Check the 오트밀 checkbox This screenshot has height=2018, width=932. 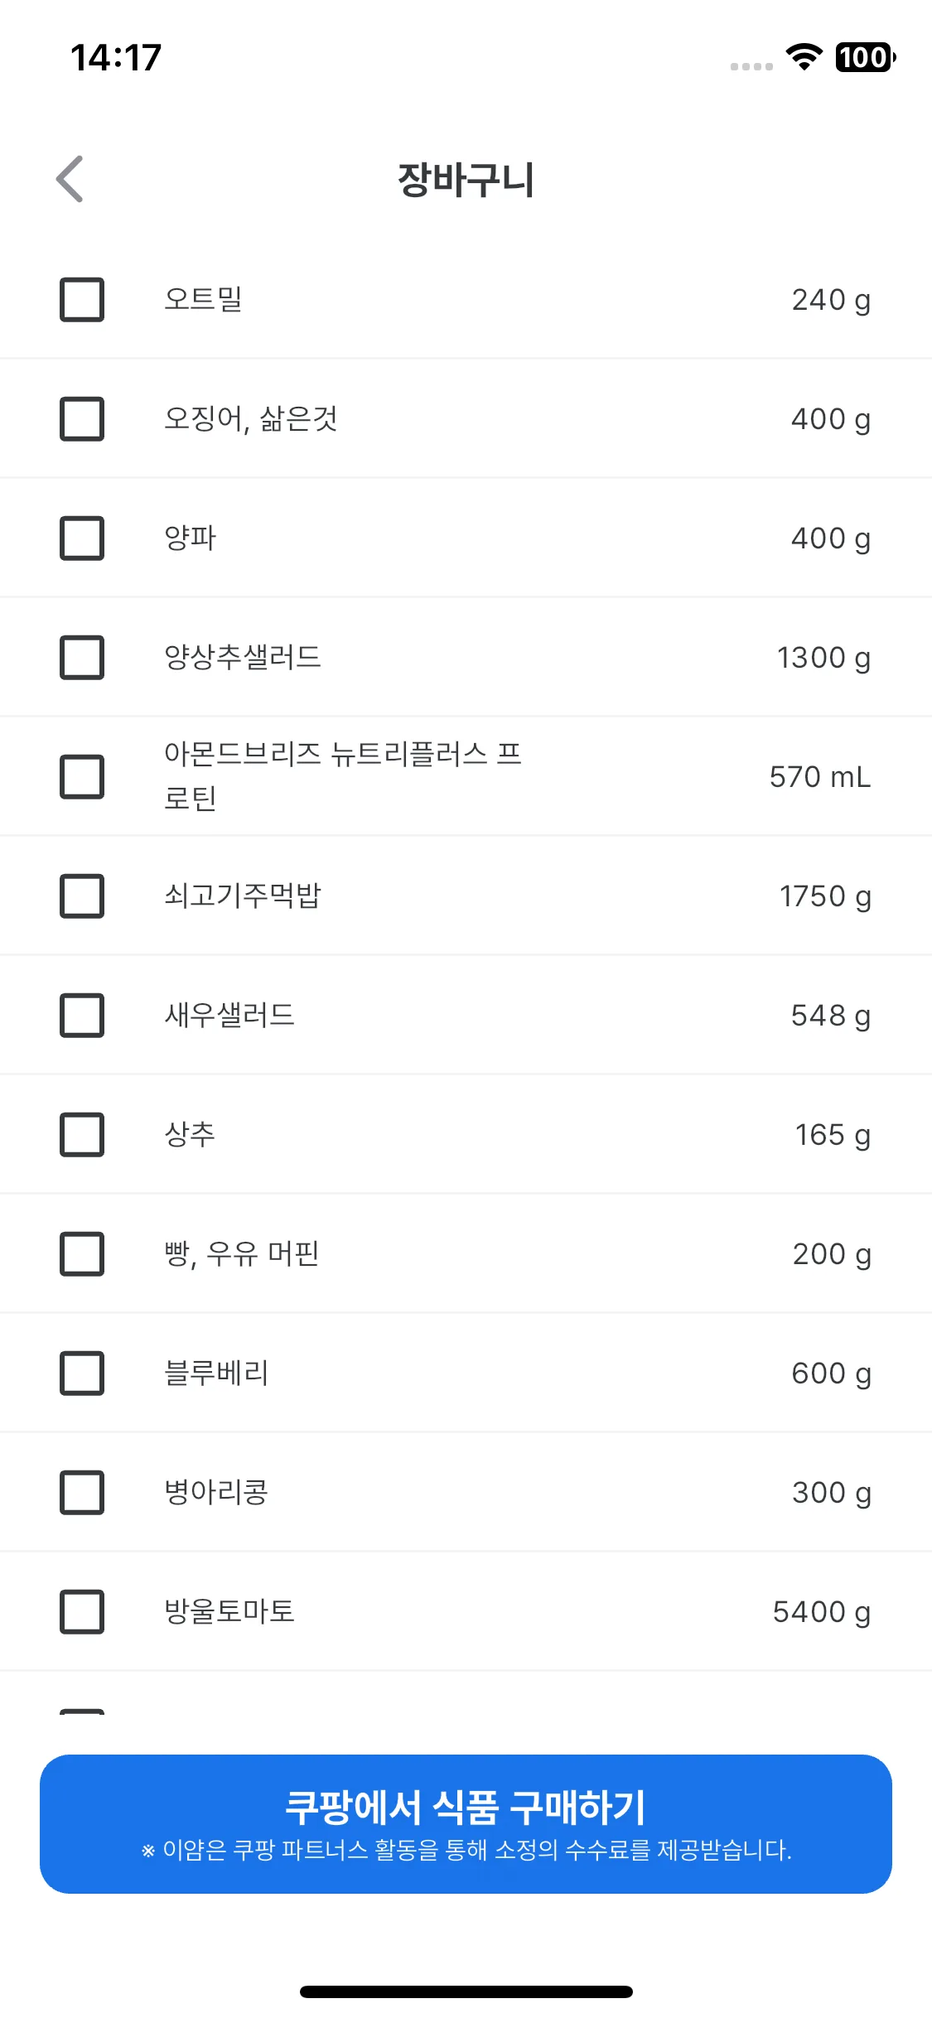click(x=82, y=299)
